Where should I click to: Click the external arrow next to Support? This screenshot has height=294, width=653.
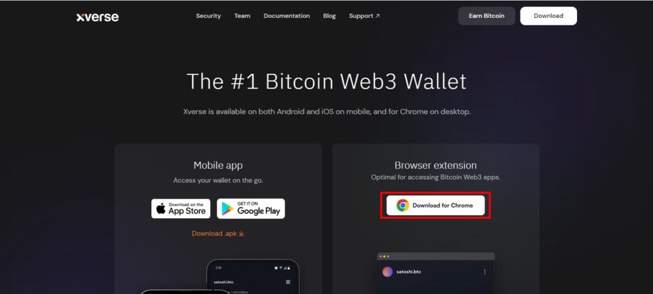tap(378, 16)
